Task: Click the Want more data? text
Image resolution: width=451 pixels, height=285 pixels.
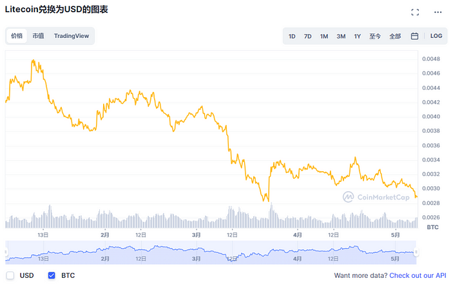Action: 361,275
